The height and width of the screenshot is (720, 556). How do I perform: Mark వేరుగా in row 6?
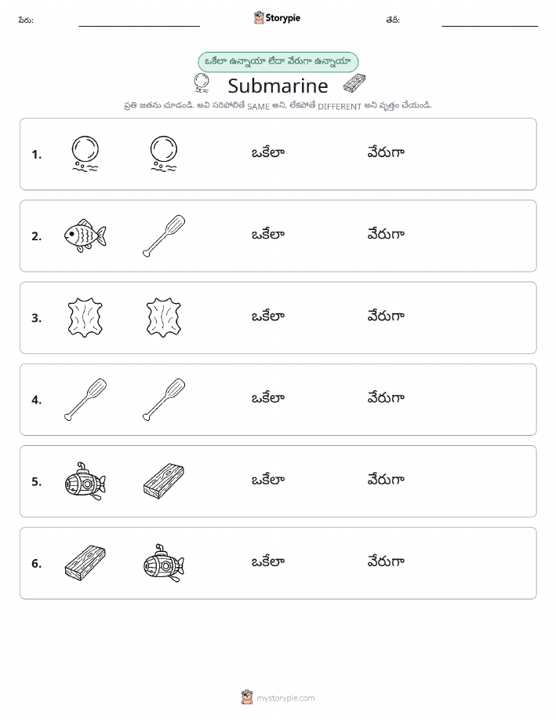[x=386, y=561]
